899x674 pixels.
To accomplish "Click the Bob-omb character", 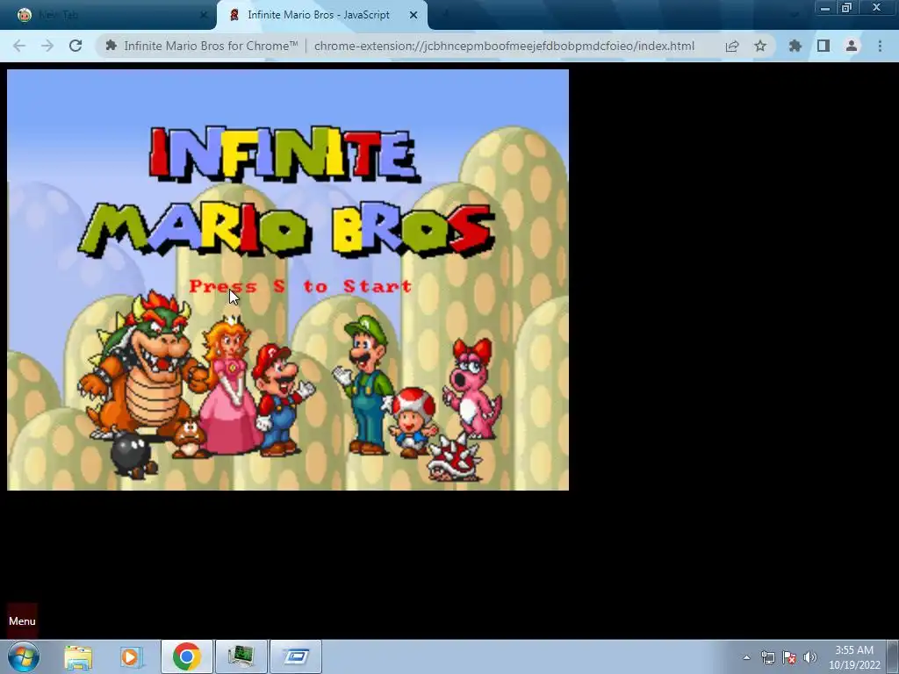I will pos(133,455).
